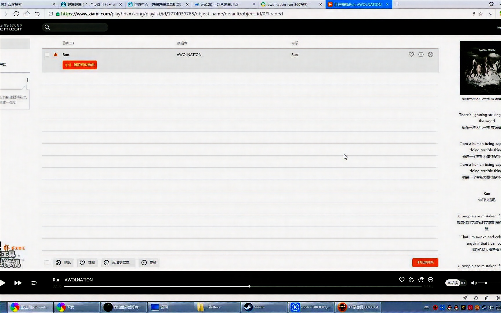Open more actions for Run song row
501x313 pixels.
[421, 54]
